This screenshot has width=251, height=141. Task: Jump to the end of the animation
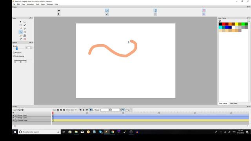point(87,110)
